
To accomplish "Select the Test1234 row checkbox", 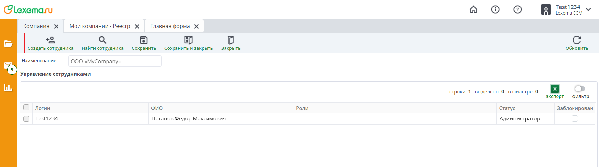I will coord(26,119).
